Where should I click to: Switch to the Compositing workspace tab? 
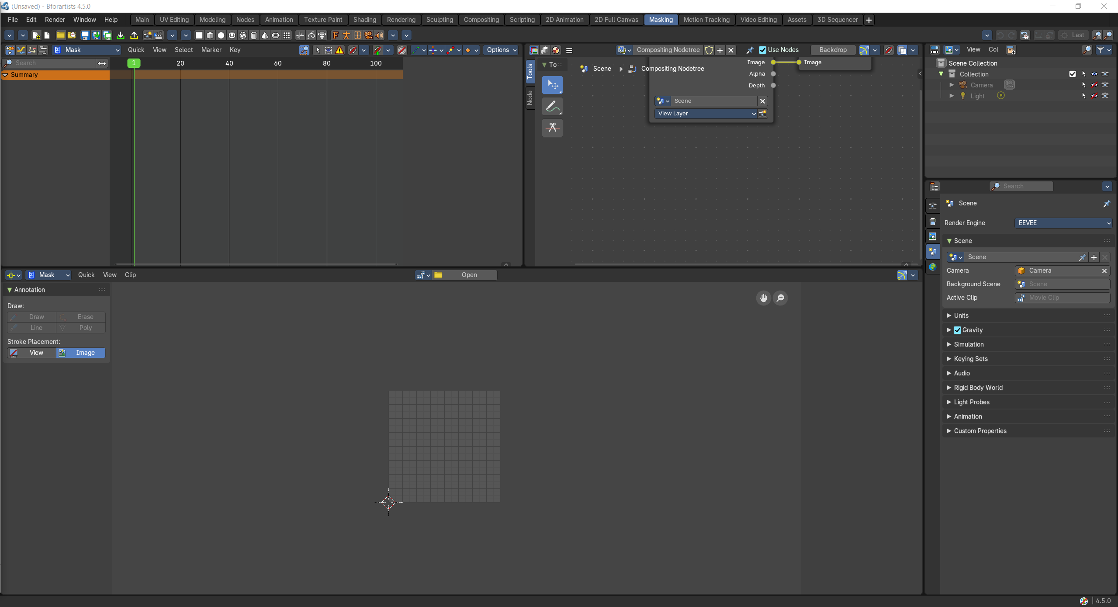(x=481, y=20)
